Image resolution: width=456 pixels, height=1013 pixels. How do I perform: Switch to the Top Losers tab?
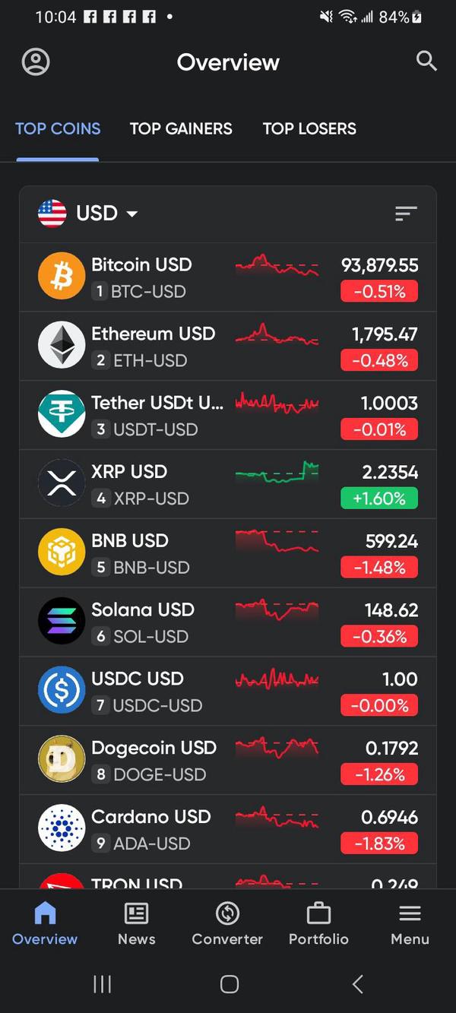(x=309, y=128)
